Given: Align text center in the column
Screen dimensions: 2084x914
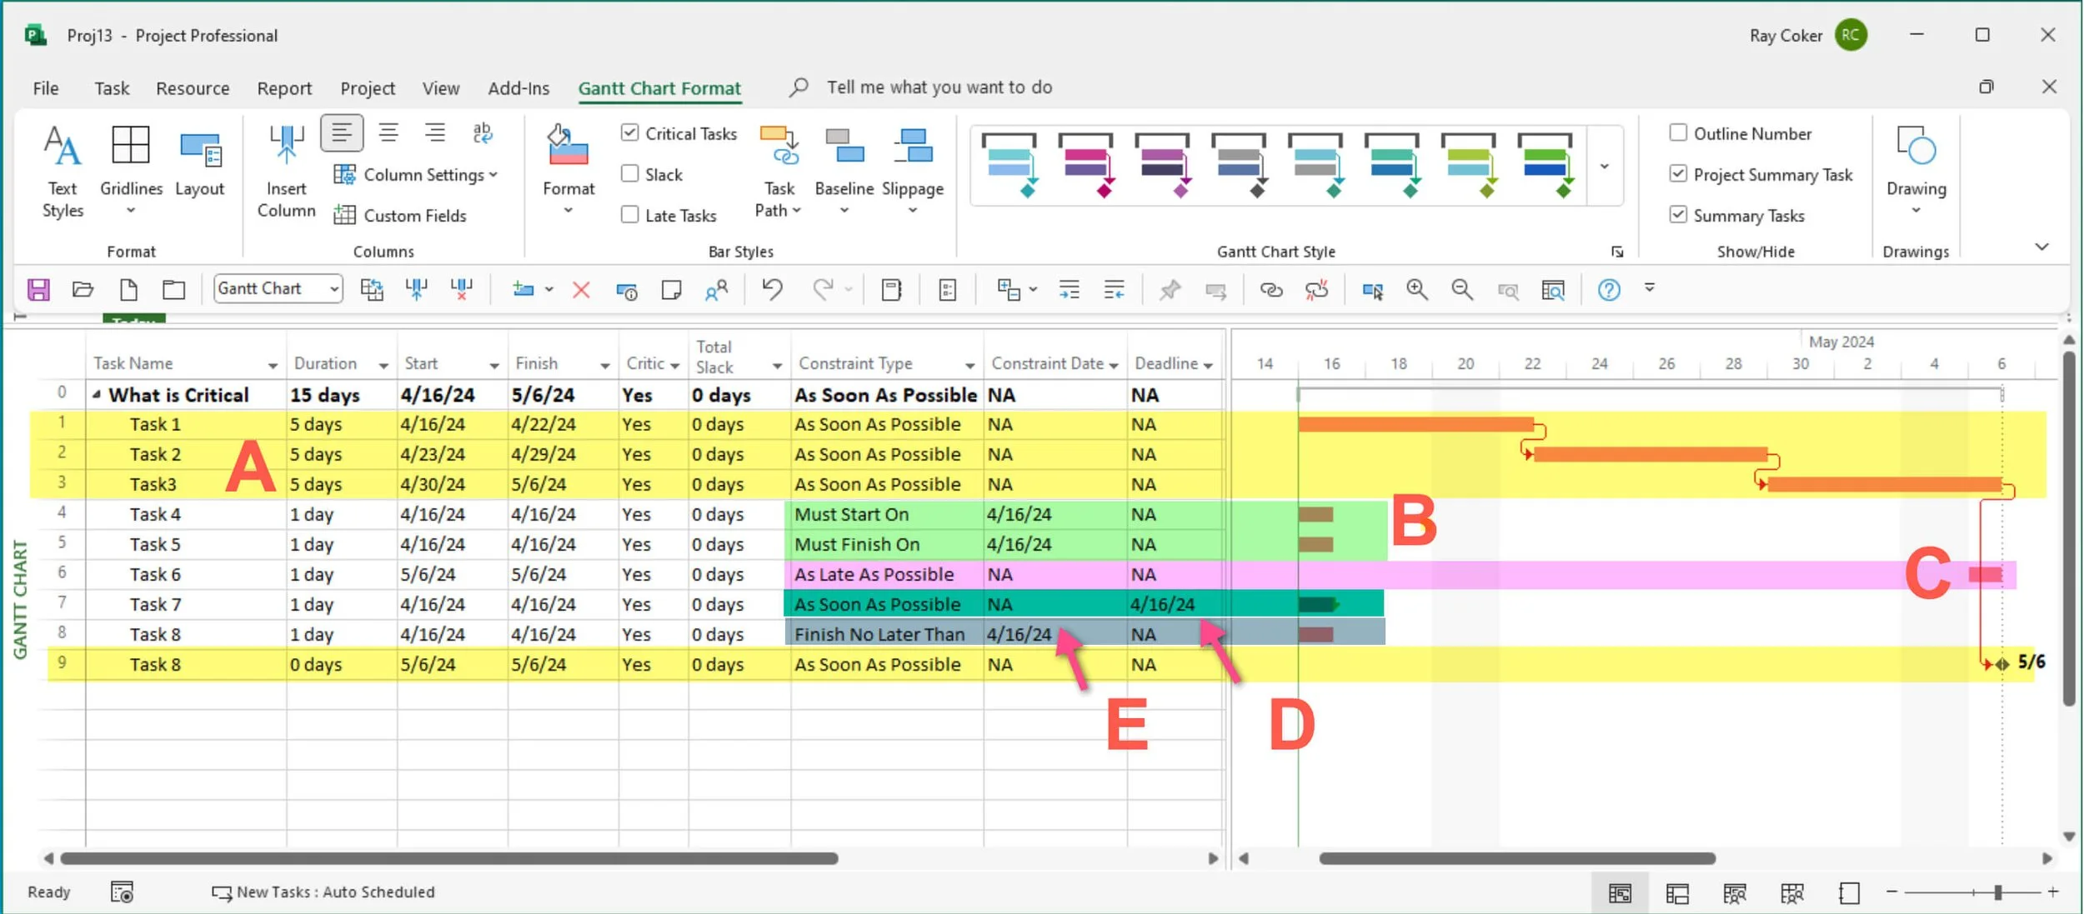Looking at the screenshot, I should (x=388, y=133).
